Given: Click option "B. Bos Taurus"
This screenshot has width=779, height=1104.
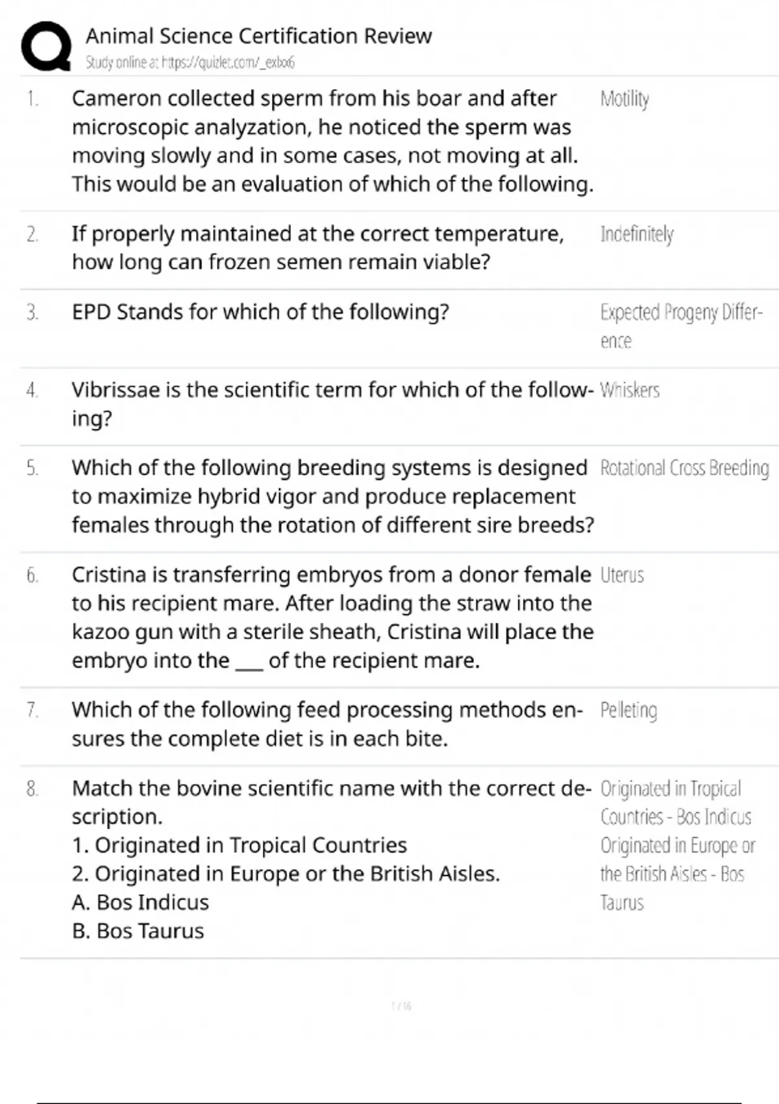Looking at the screenshot, I should (138, 931).
